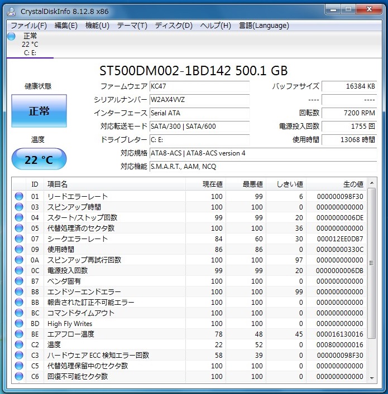Screen dimensions: 388x394
Task: Click the blue 正常 health status button
Action: click(39, 111)
